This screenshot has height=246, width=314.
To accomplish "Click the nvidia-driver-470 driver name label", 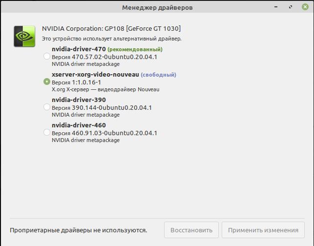I will pos(79,49).
